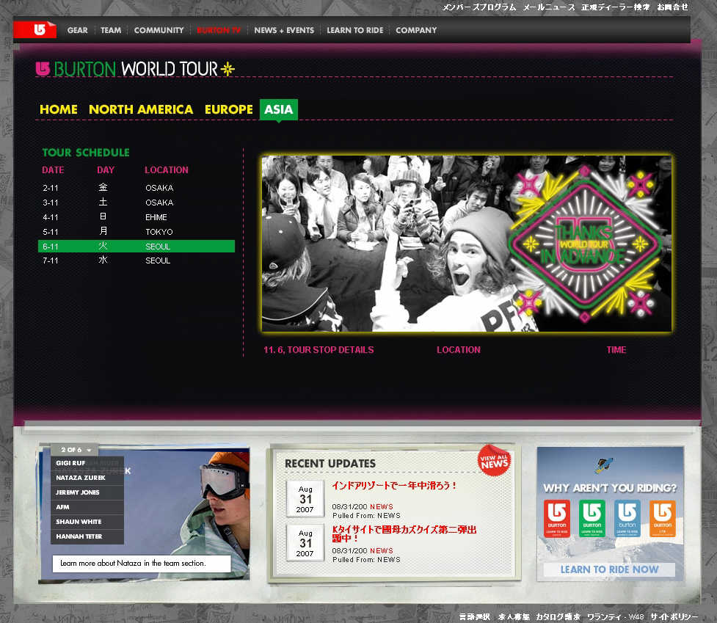The height and width of the screenshot is (623, 717).
Task: Select the highlighted 6-11 SEOUL row
Action: (x=137, y=247)
